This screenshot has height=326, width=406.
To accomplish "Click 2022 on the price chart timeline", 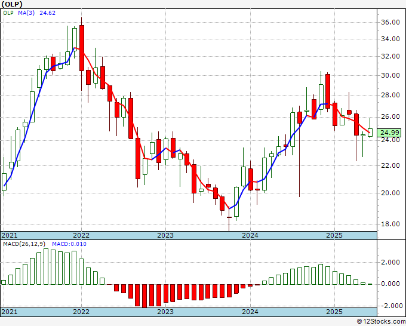I will (x=81, y=235).
